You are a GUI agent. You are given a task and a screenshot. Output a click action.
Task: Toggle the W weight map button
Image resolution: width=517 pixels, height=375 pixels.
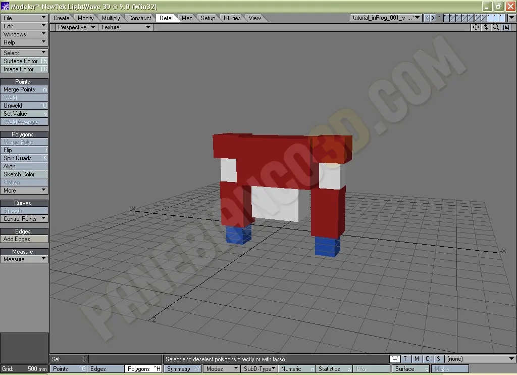click(395, 359)
